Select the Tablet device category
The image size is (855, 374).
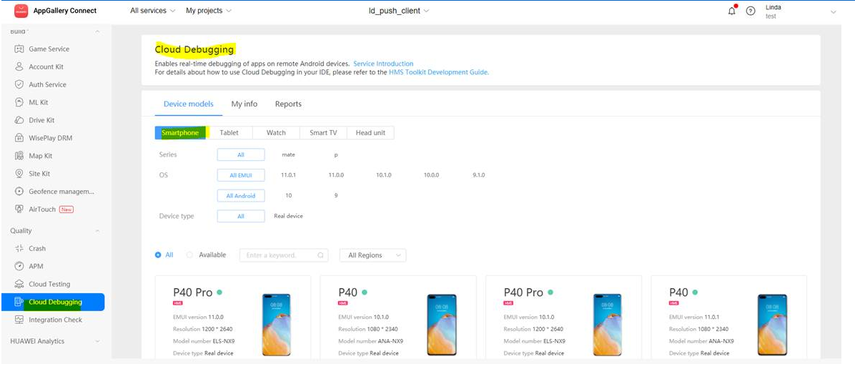pyautogui.click(x=229, y=133)
